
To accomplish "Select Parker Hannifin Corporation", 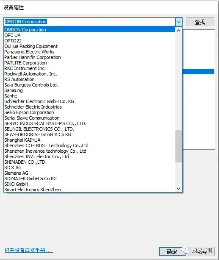I will (x=89, y=57).
